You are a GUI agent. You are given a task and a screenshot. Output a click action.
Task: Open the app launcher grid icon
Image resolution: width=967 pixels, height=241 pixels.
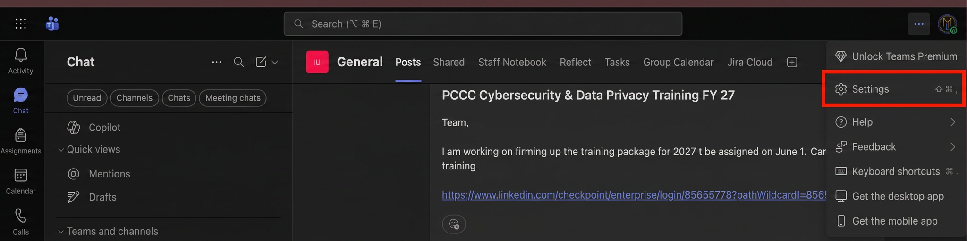(21, 24)
